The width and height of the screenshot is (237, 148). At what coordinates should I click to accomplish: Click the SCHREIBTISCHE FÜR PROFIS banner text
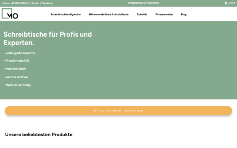click(144, 3)
